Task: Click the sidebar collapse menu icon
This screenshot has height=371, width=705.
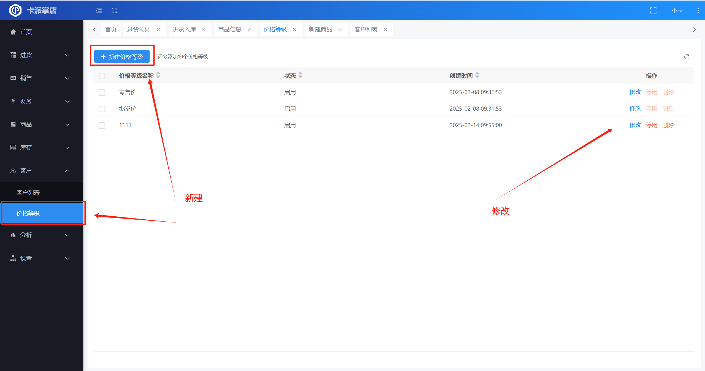Action: tap(99, 10)
